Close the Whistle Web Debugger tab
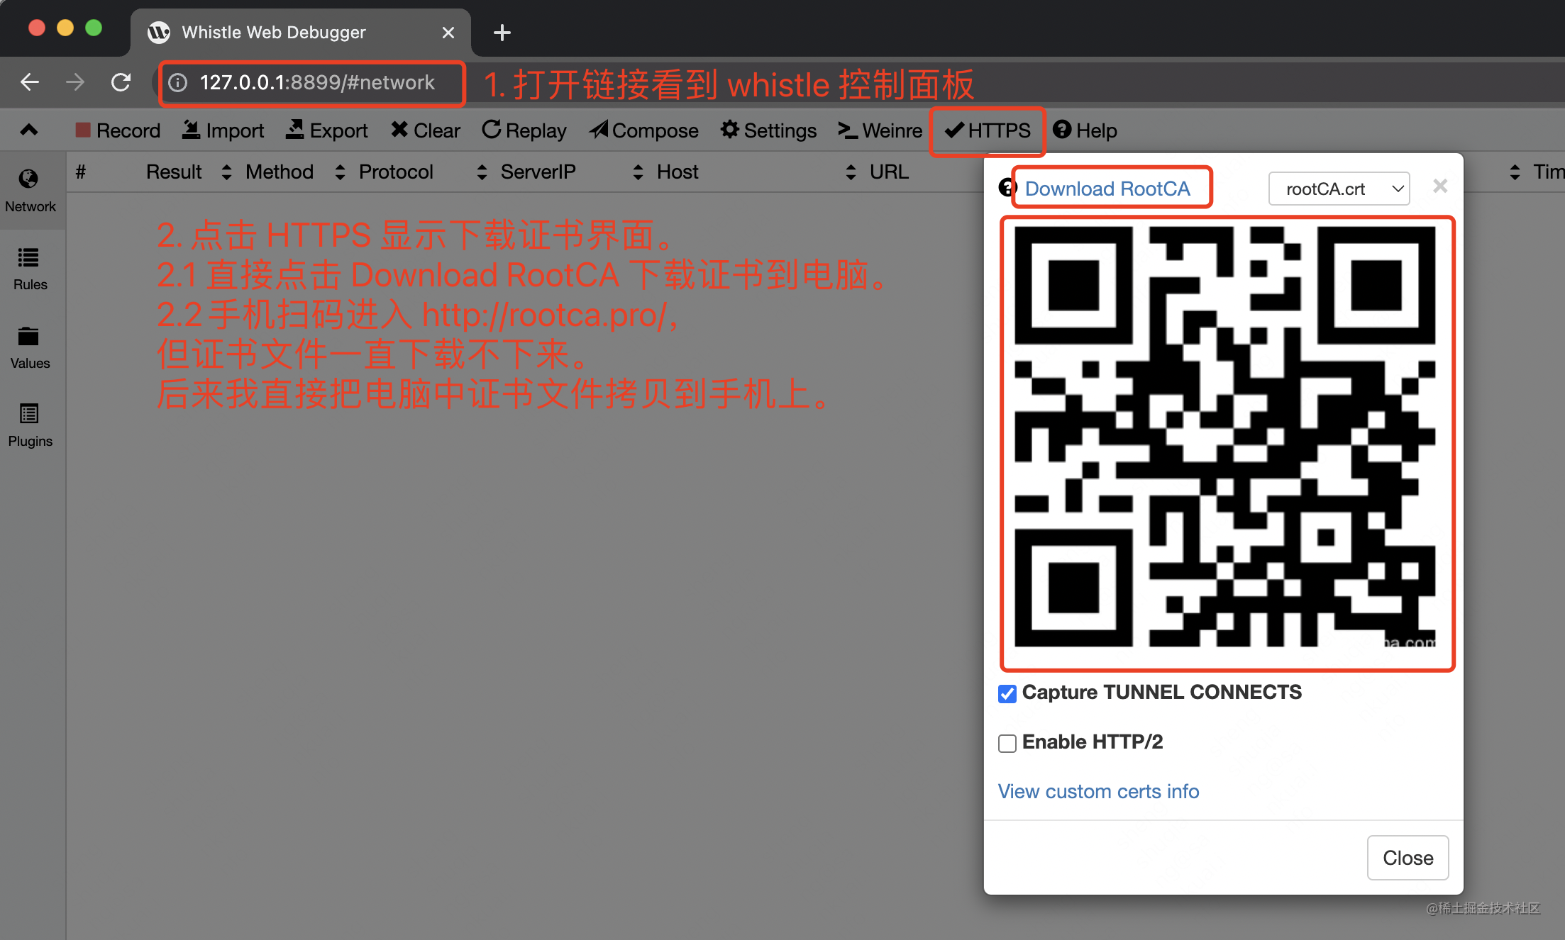The image size is (1565, 940). coord(448,33)
